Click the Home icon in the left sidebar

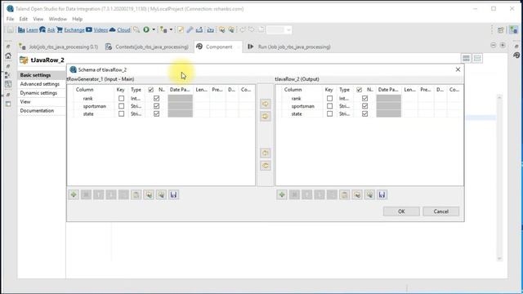pos(8,56)
